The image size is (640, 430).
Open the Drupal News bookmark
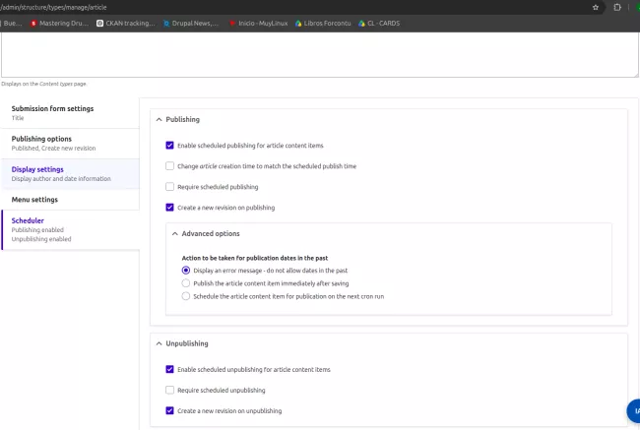(x=191, y=24)
